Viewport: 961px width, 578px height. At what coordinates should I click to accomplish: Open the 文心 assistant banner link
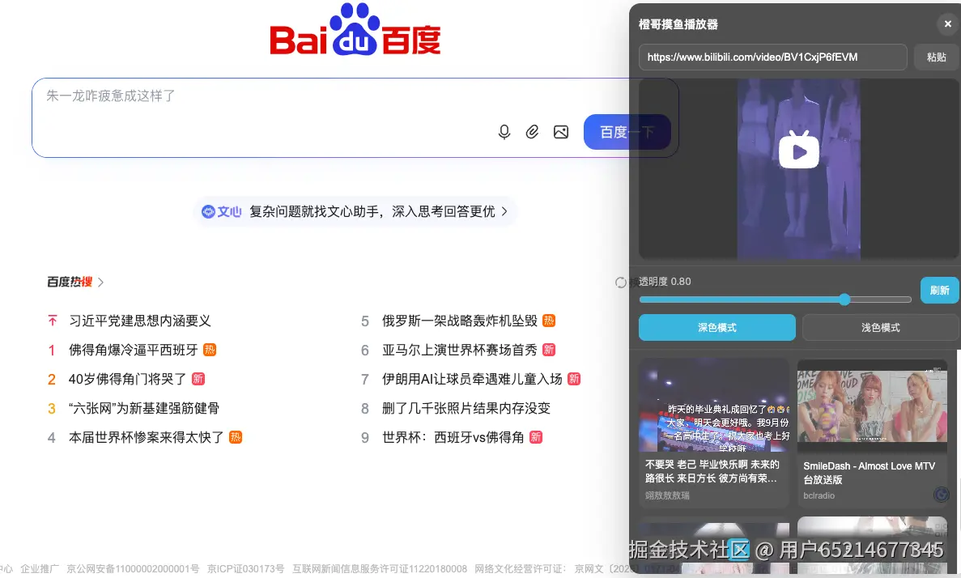point(355,211)
